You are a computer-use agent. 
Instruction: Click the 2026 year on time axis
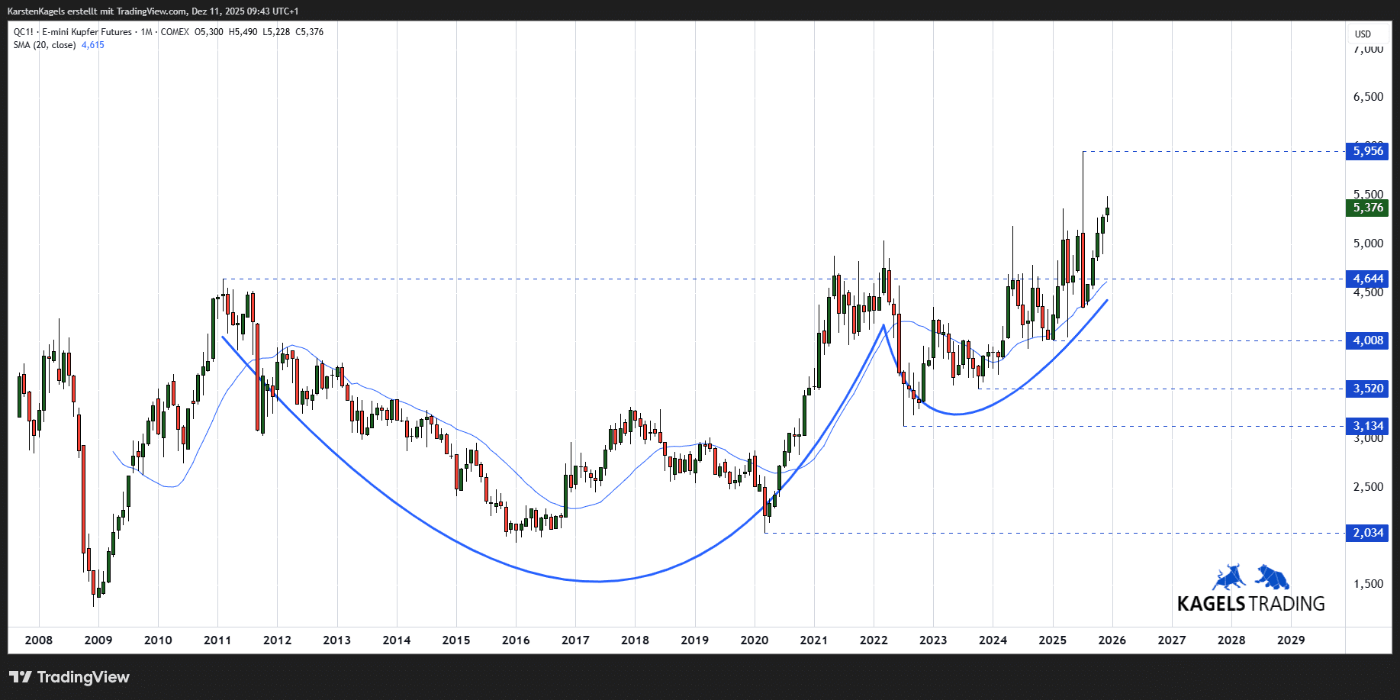pos(1112,640)
